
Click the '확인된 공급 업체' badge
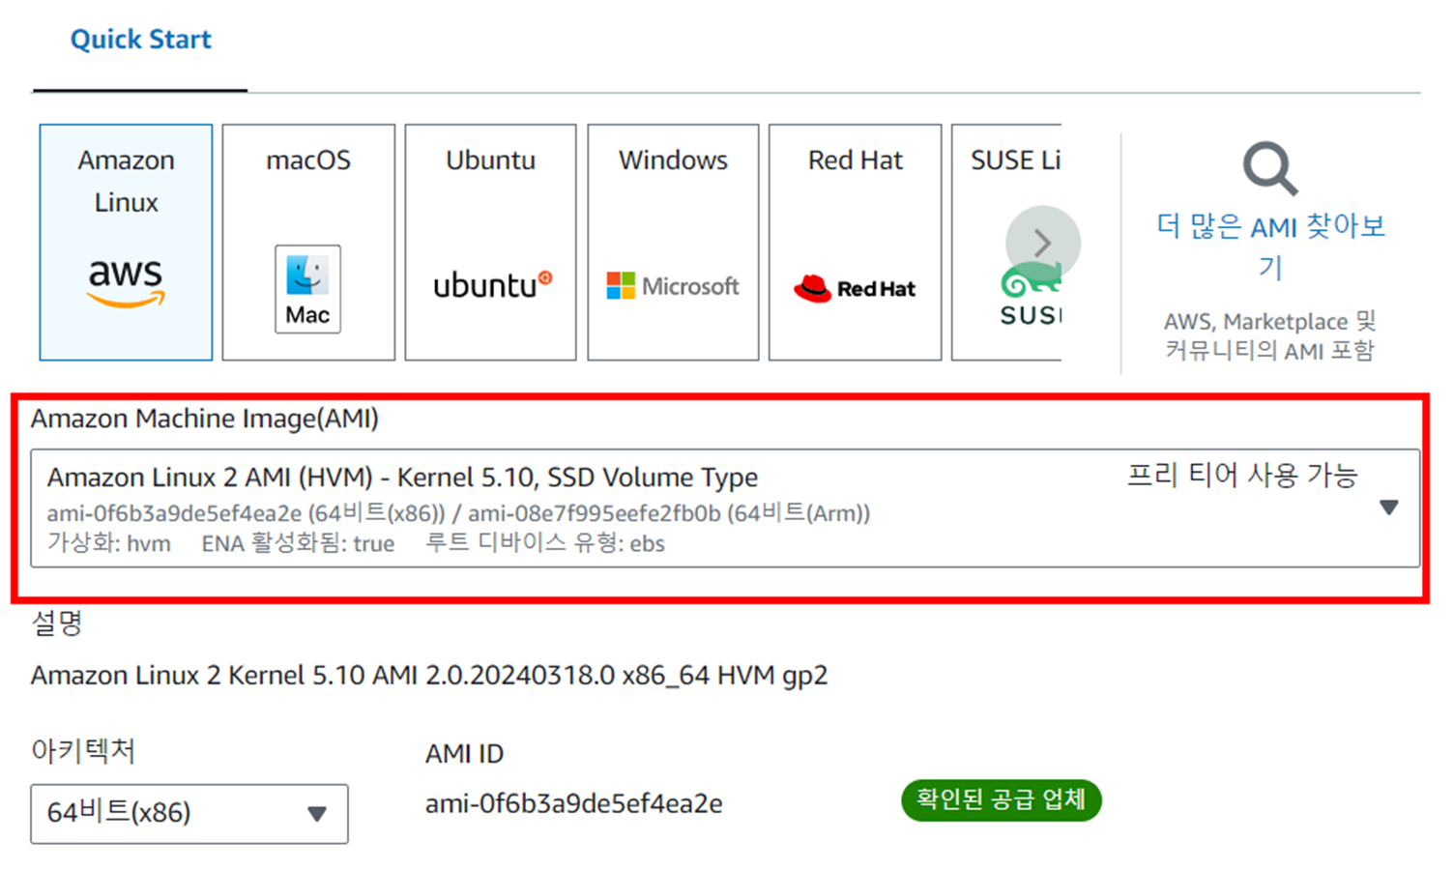coord(1001,799)
